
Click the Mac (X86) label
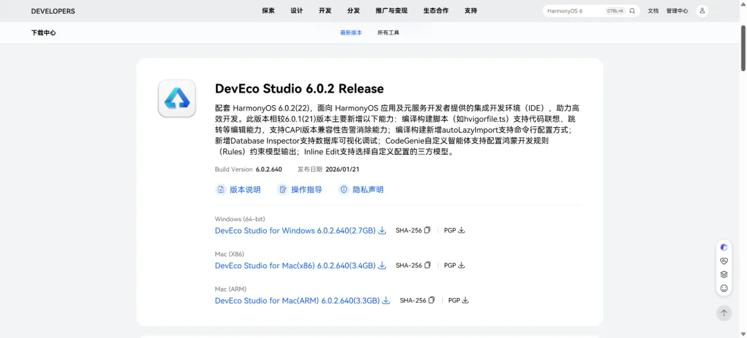(x=229, y=254)
